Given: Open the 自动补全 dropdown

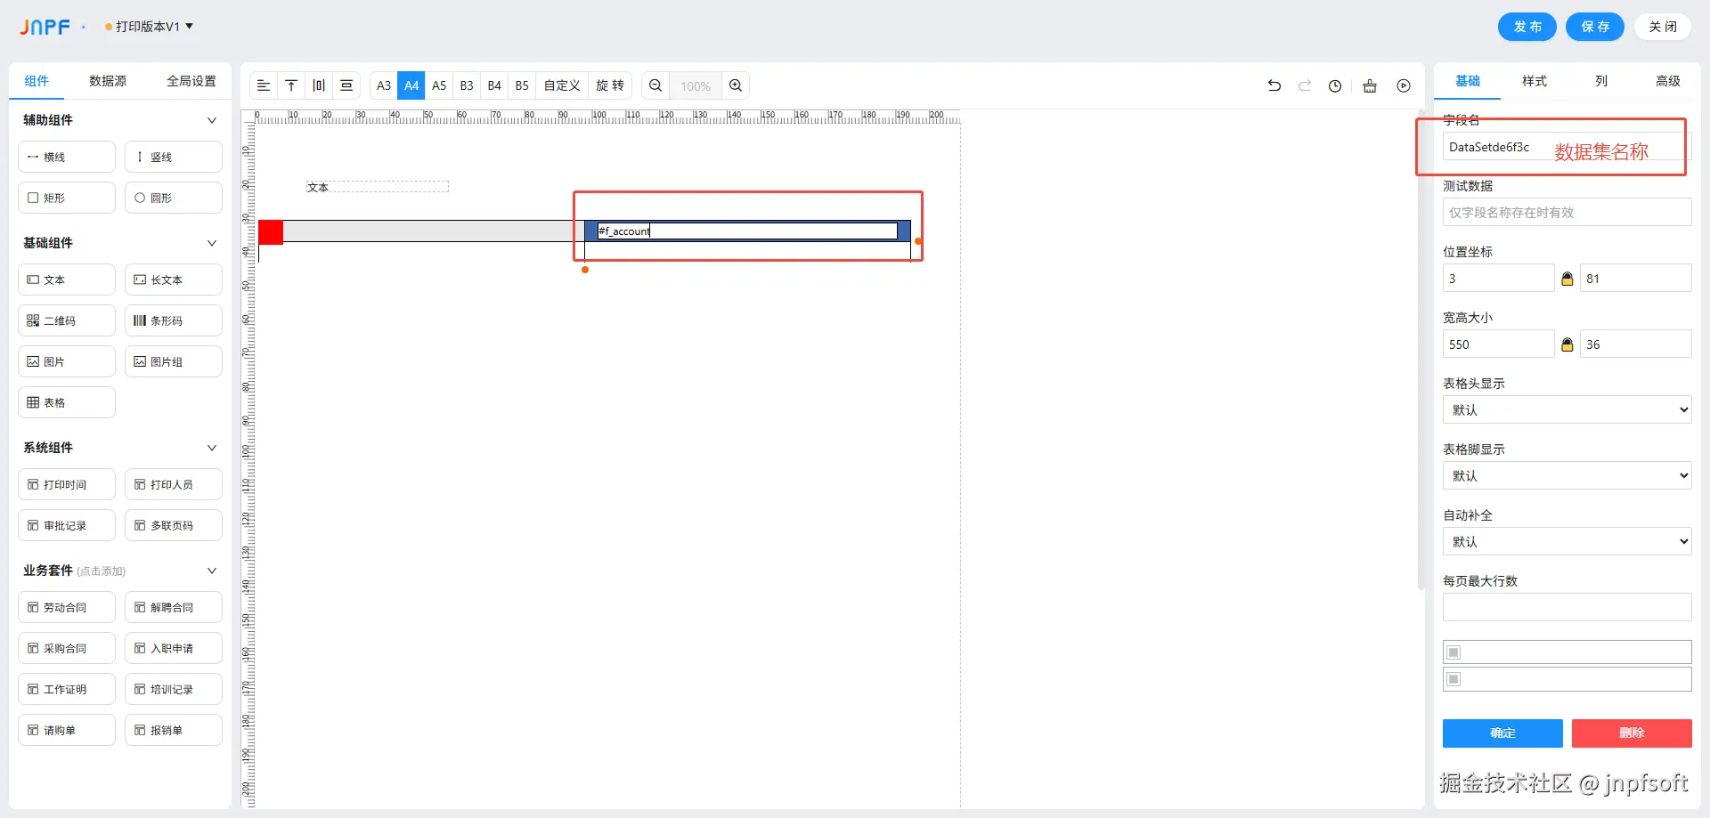Looking at the screenshot, I should coord(1567,541).
